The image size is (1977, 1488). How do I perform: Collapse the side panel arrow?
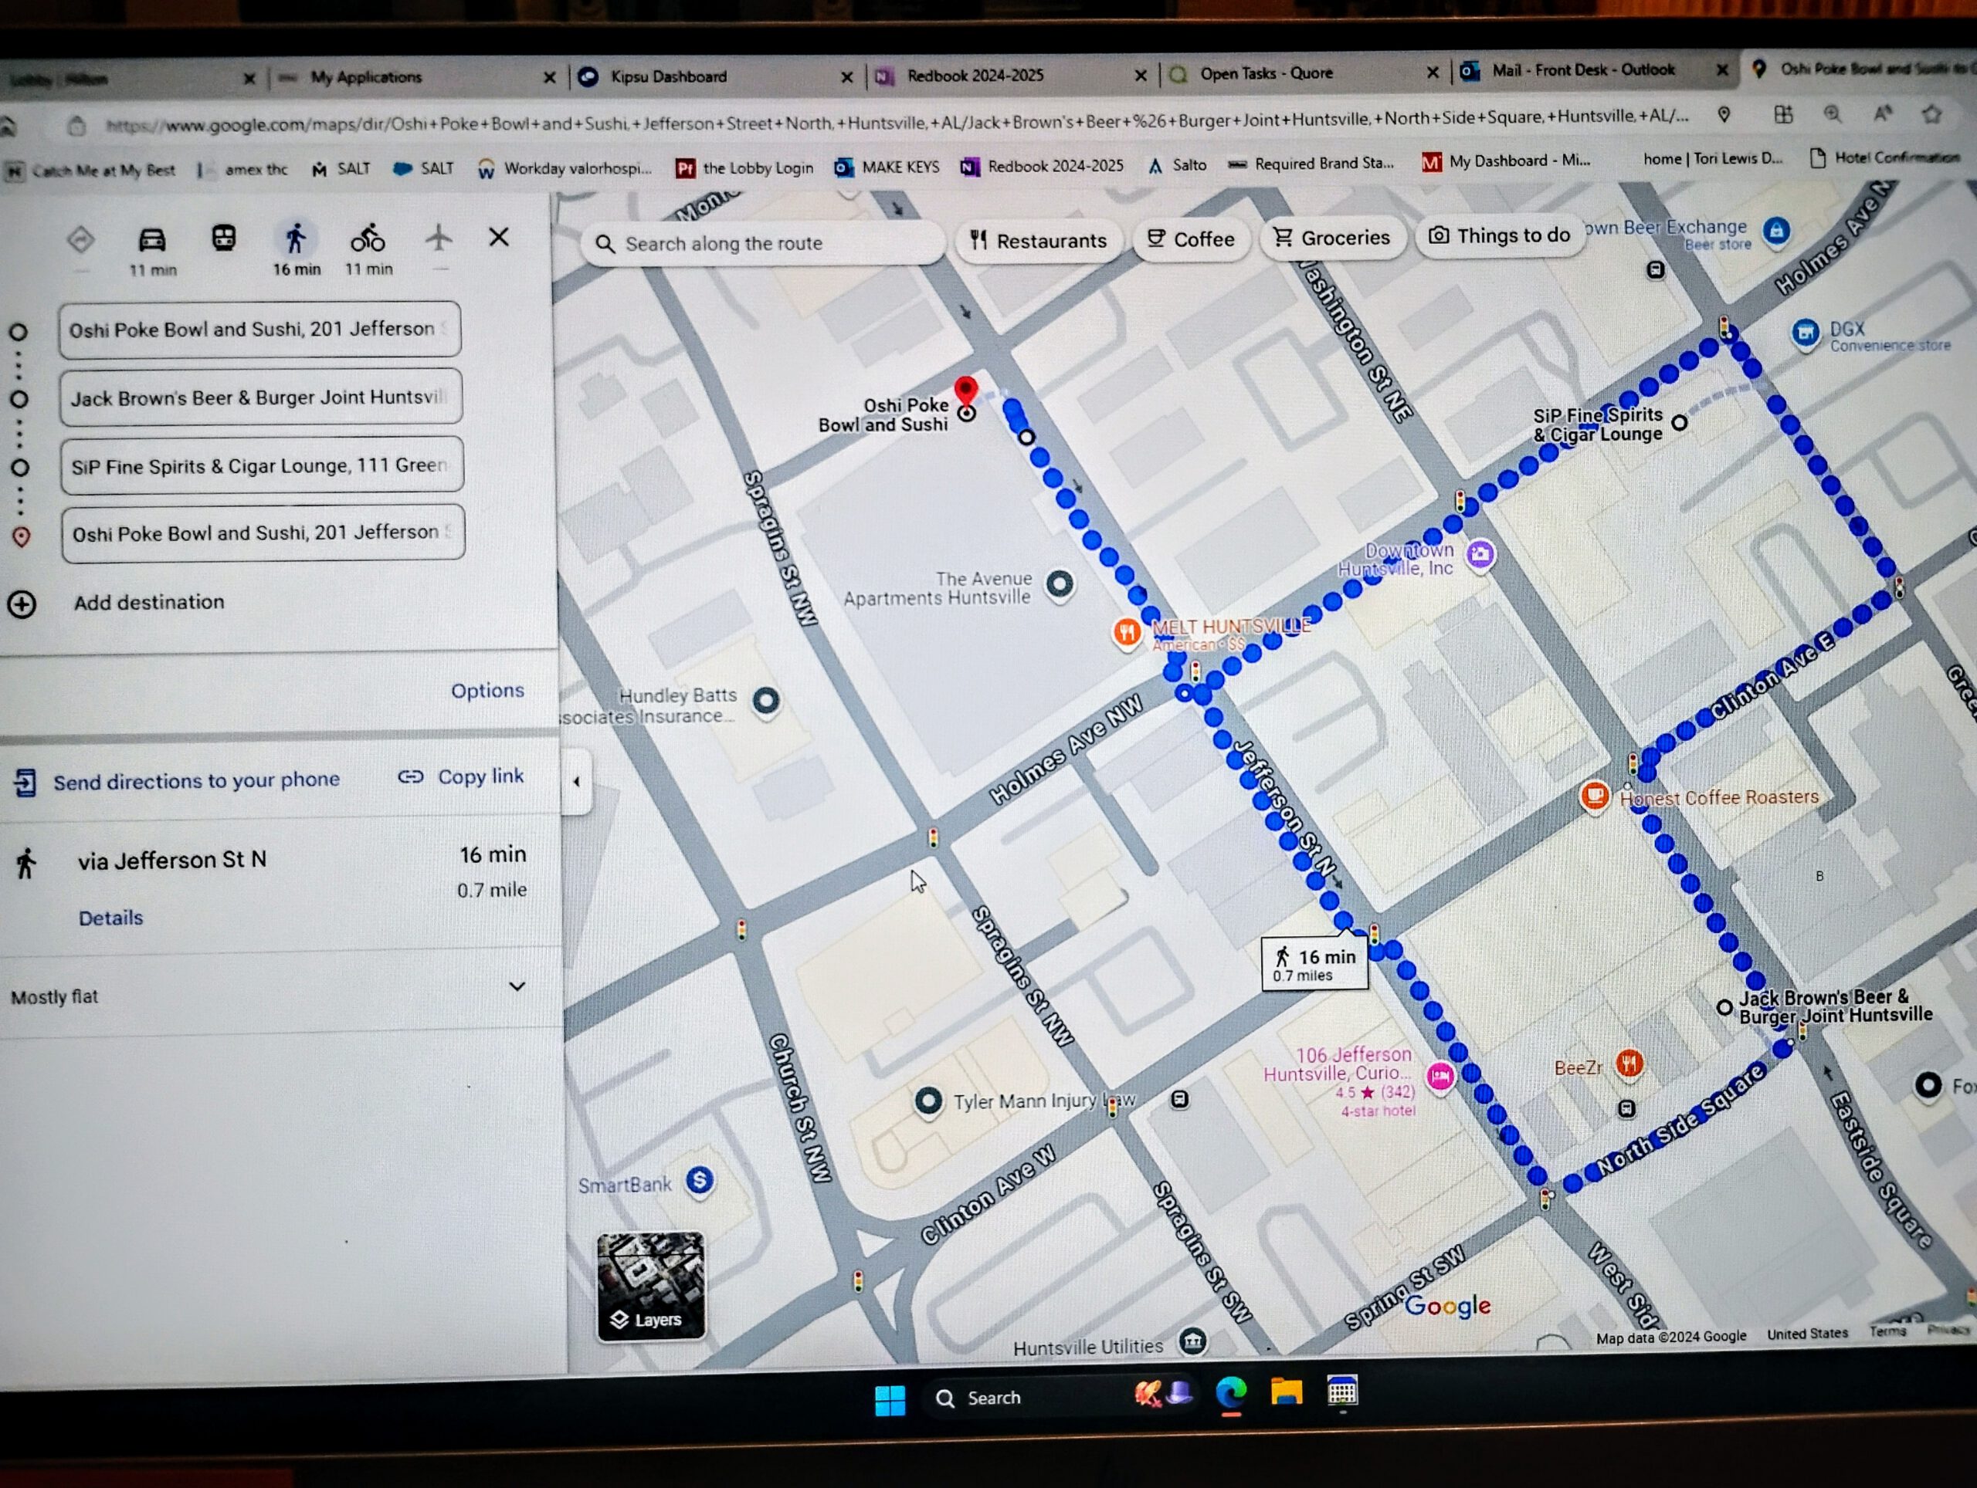(x=576, y=782)
